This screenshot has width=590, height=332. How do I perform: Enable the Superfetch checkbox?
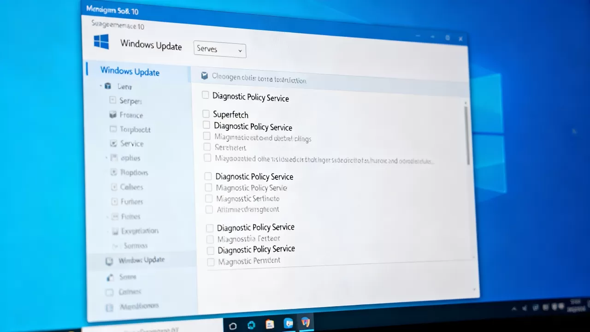[x=206, y=113]
